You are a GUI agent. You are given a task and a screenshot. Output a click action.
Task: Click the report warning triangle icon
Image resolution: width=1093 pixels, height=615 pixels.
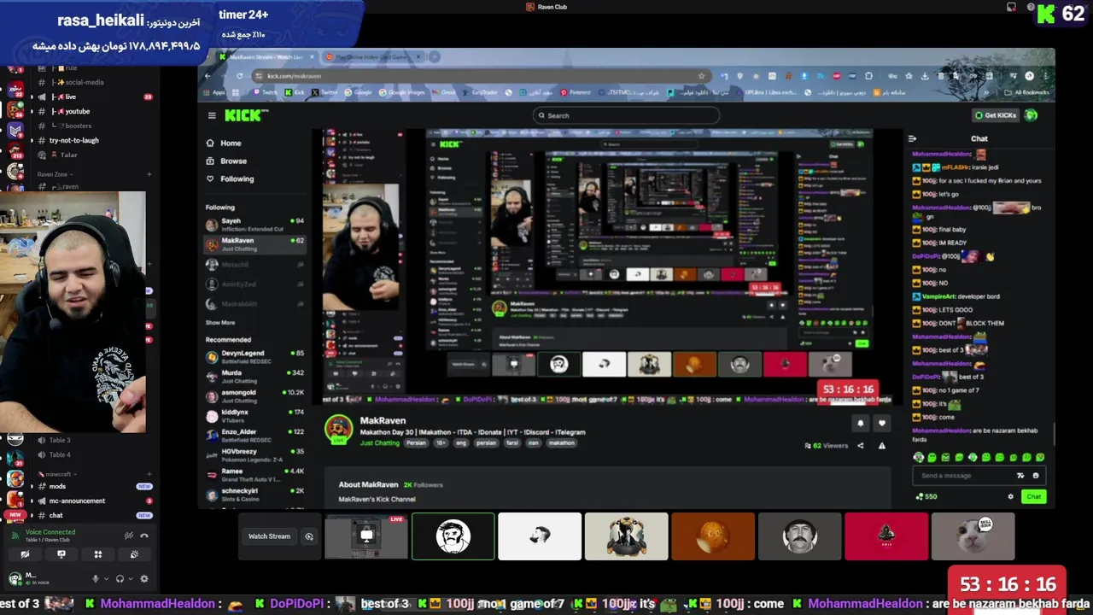[x=881, y=446]
